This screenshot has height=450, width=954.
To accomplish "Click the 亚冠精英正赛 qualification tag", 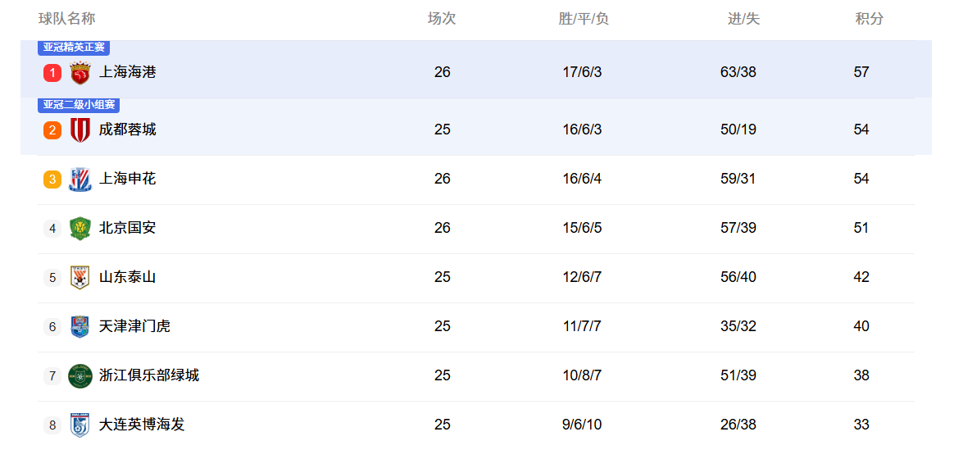I will point(74,48).
